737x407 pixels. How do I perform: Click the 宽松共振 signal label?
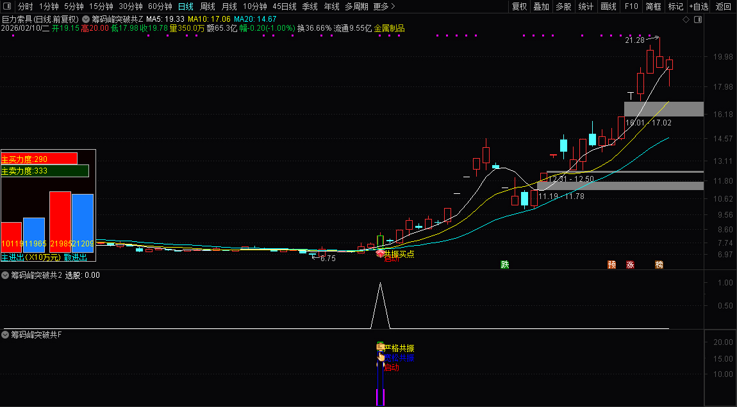tap(399, 358)
